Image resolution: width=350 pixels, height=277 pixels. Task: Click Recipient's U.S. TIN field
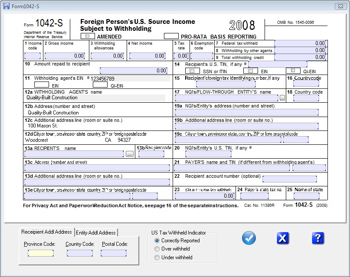(x=278, y=64)
